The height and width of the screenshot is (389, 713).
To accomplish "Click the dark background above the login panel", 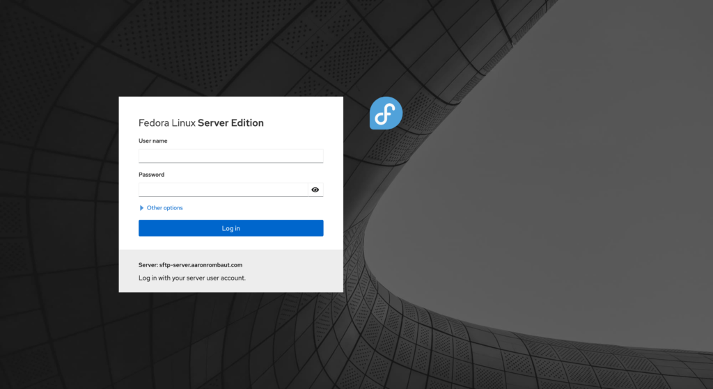I will click(x=230, y=49).
